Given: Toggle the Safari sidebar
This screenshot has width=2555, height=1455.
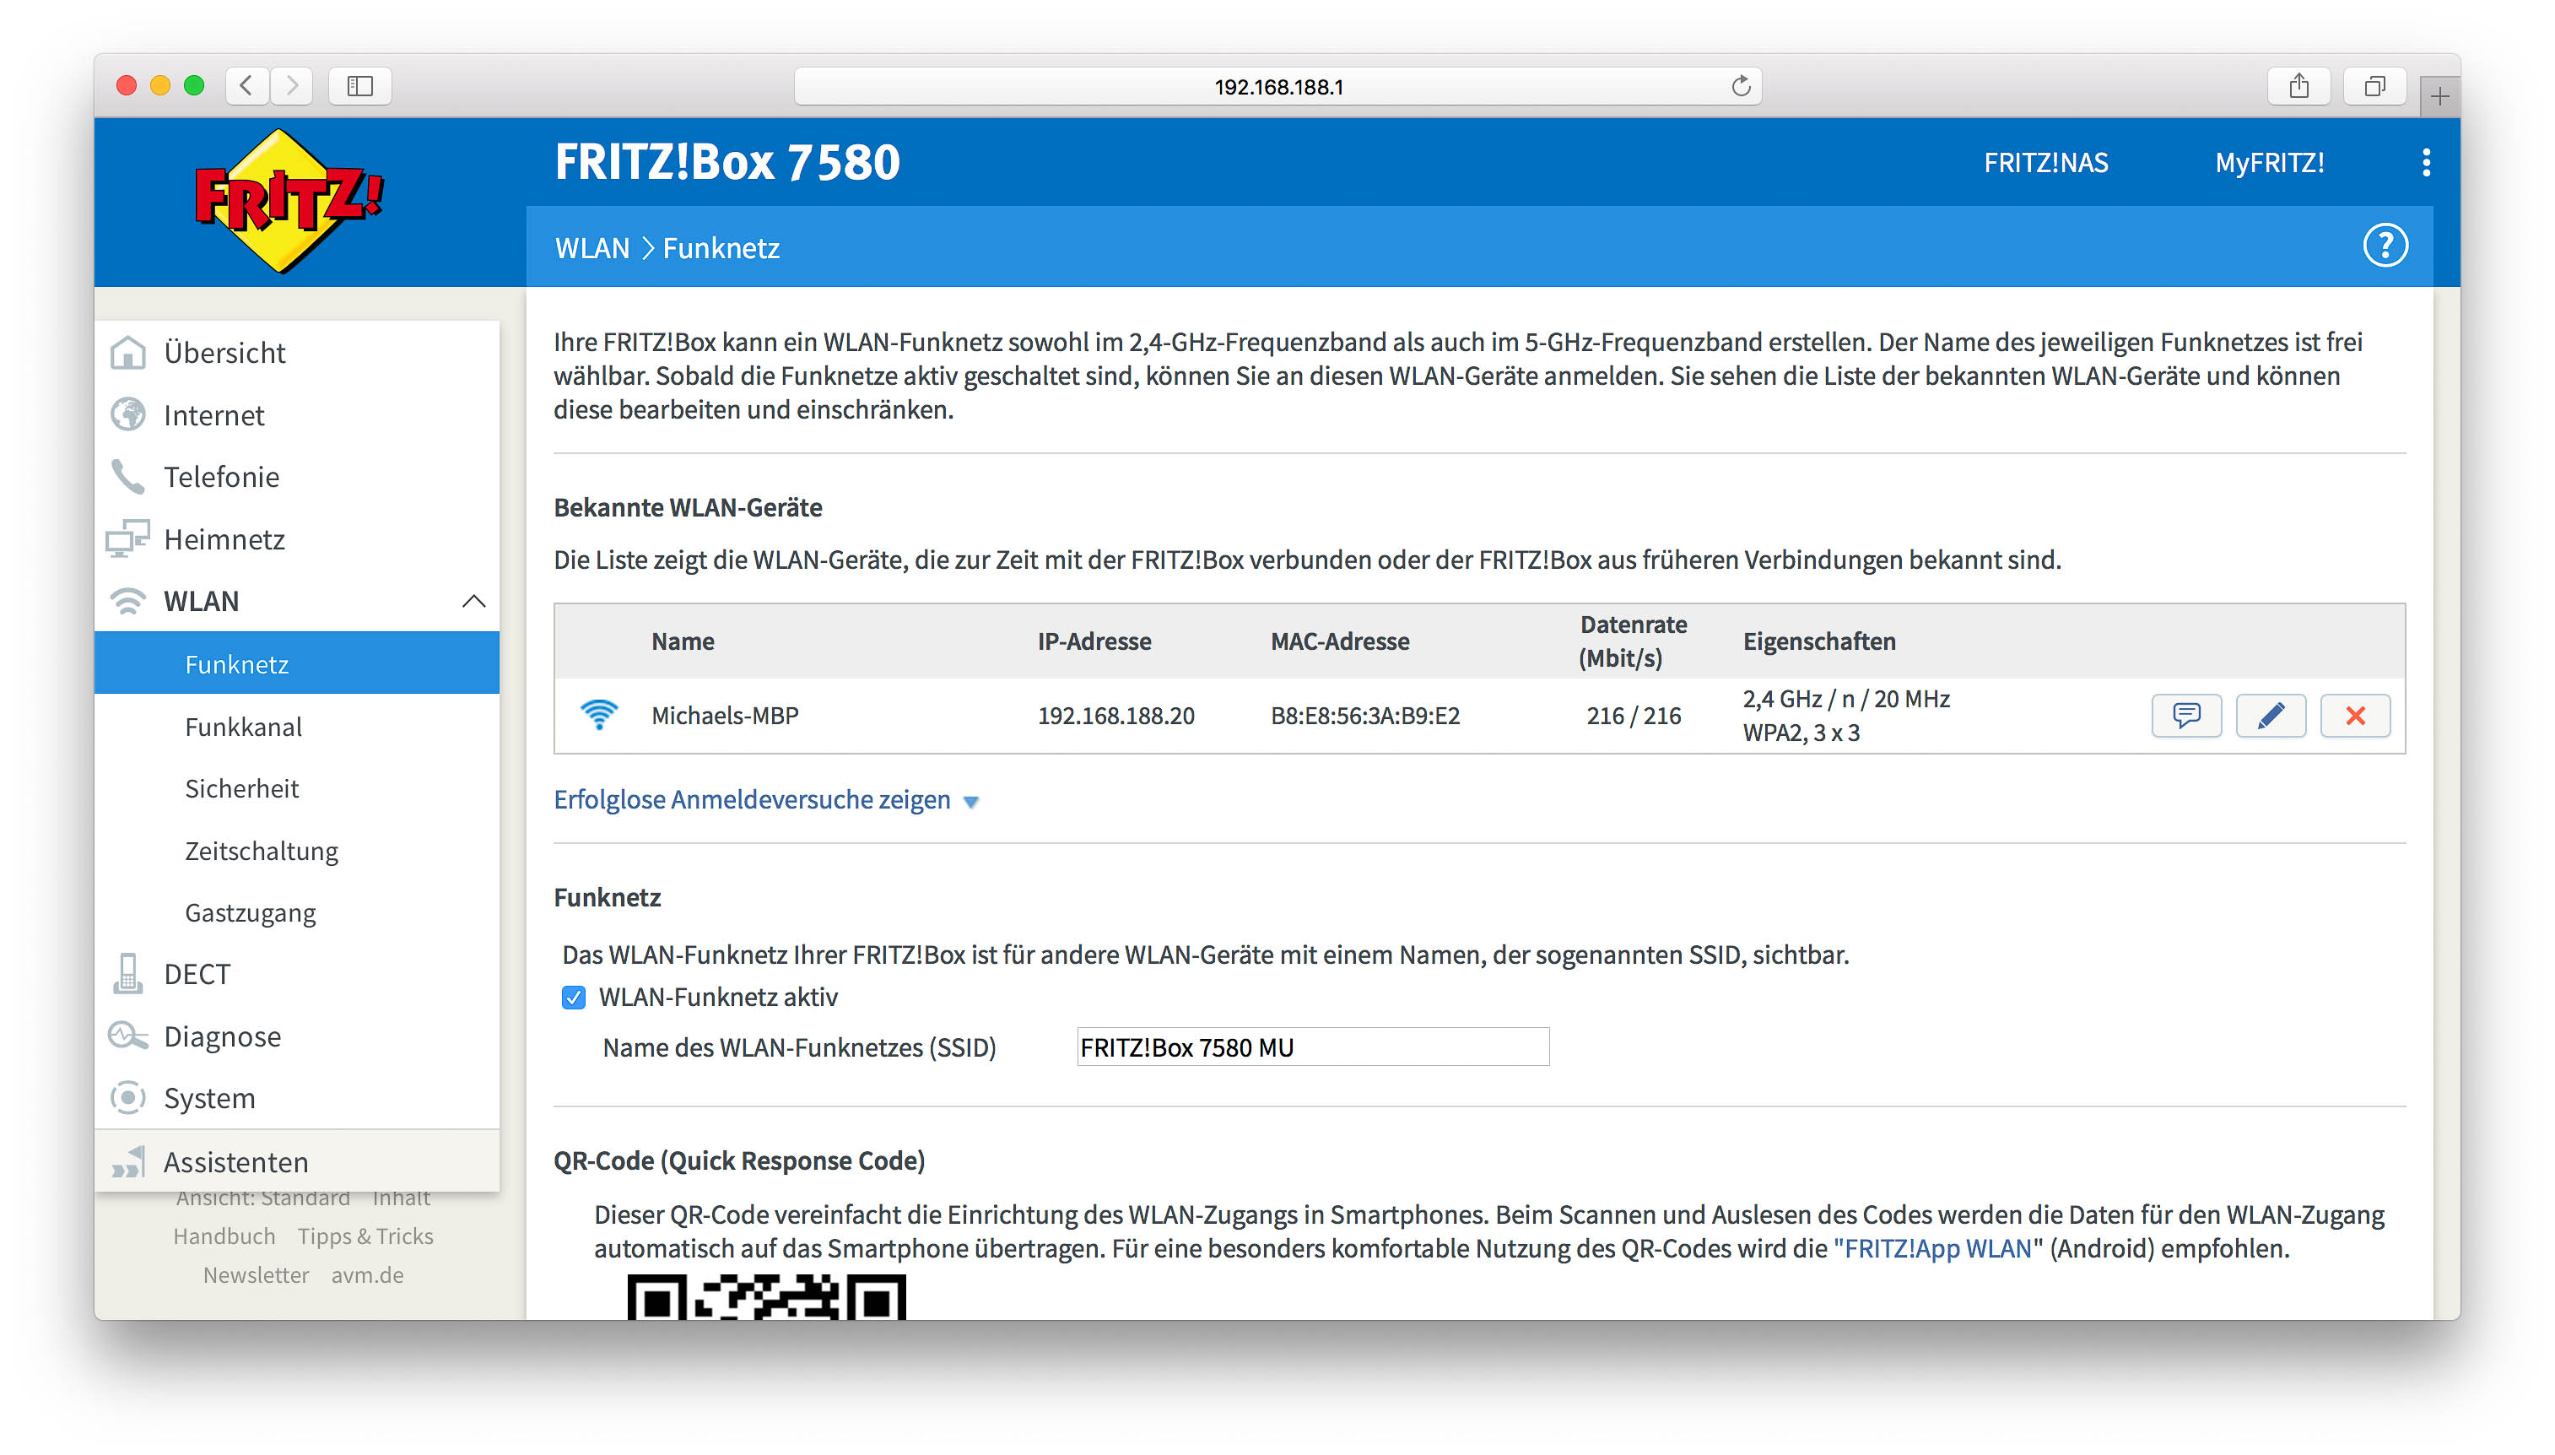Looking at the screenshot, I should (359, 86).
